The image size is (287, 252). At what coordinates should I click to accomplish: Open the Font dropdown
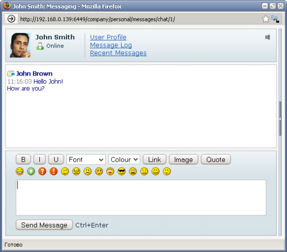pos(86,159)
